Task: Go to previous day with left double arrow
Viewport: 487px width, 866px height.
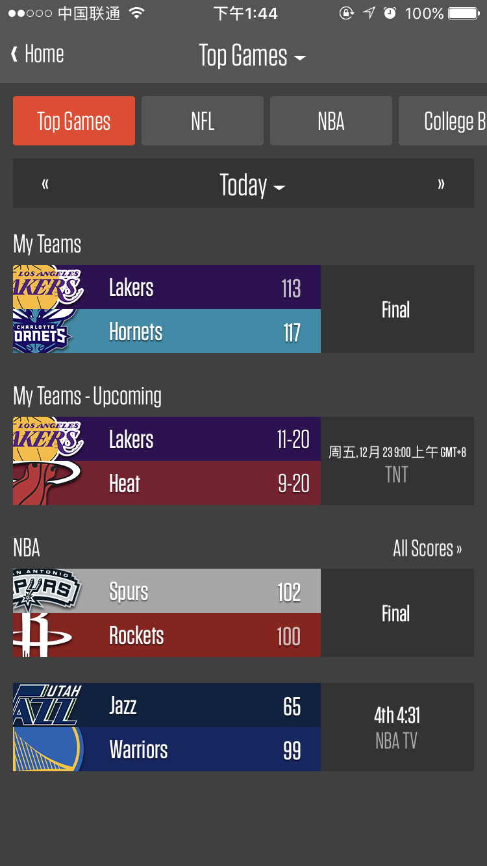Action: pos(45,184)
